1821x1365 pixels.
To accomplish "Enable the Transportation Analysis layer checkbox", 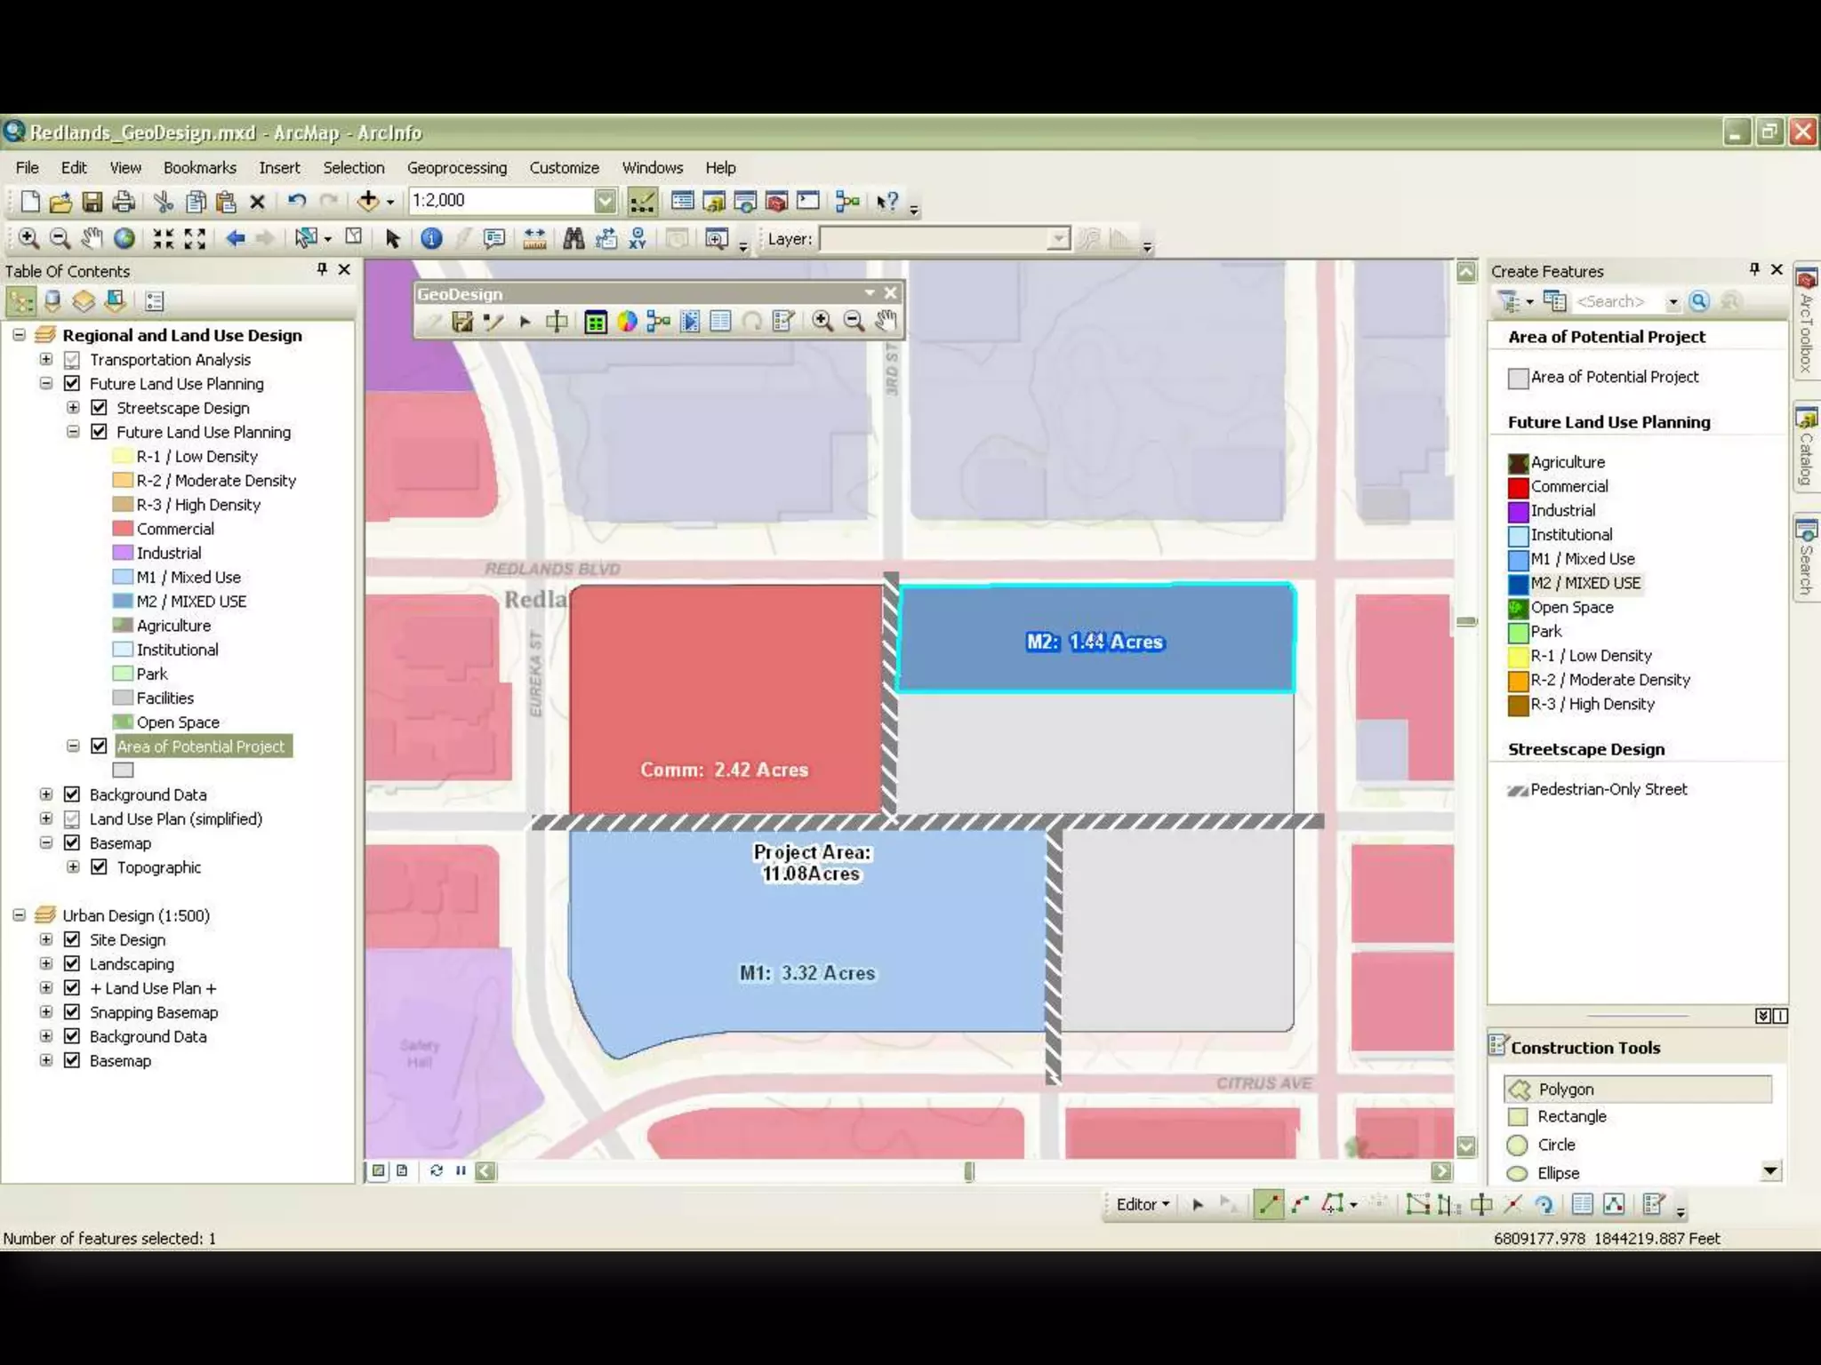I will (72, 360).
